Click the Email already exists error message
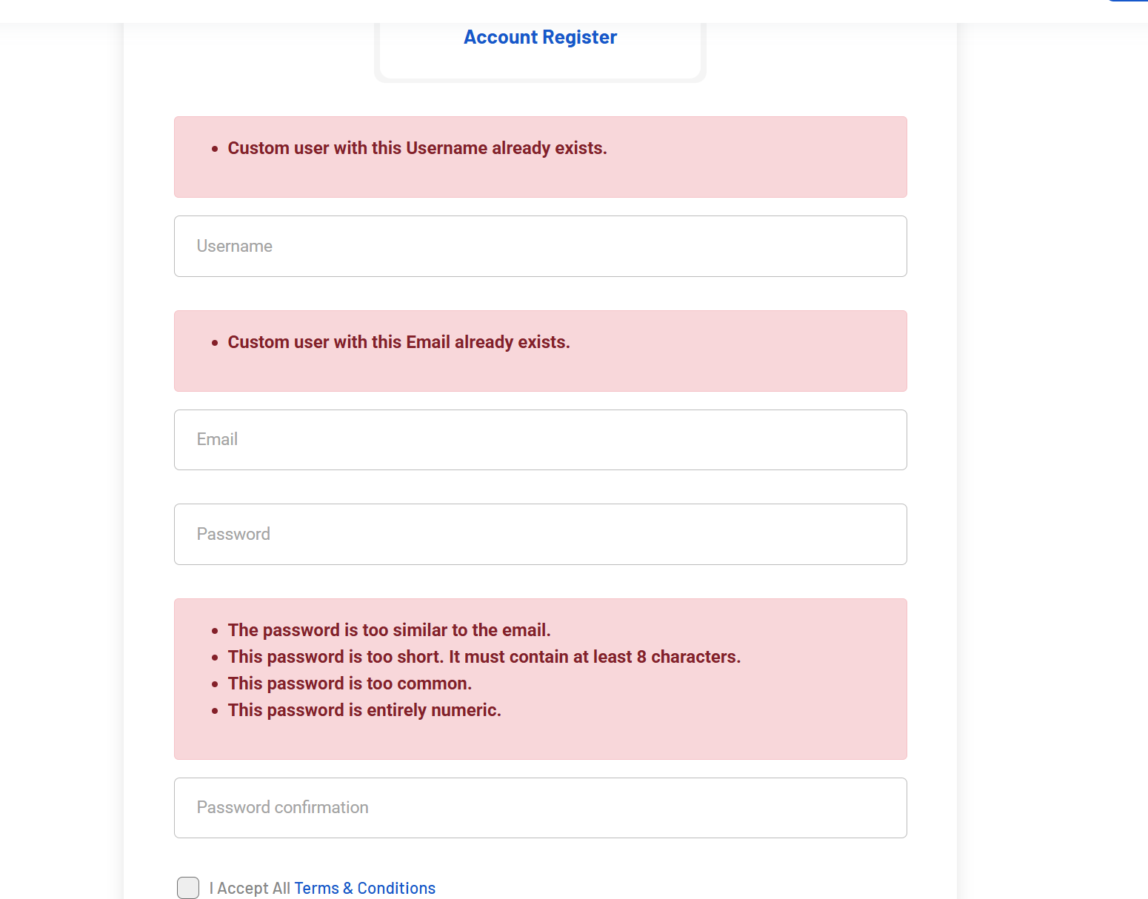Image resolution: width=1148 pixels, height=899 pixels. click(398, 342)
